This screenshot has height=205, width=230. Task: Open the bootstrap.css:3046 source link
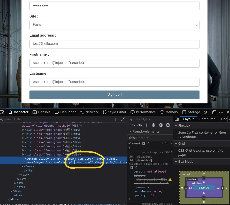tap(156, 152)
